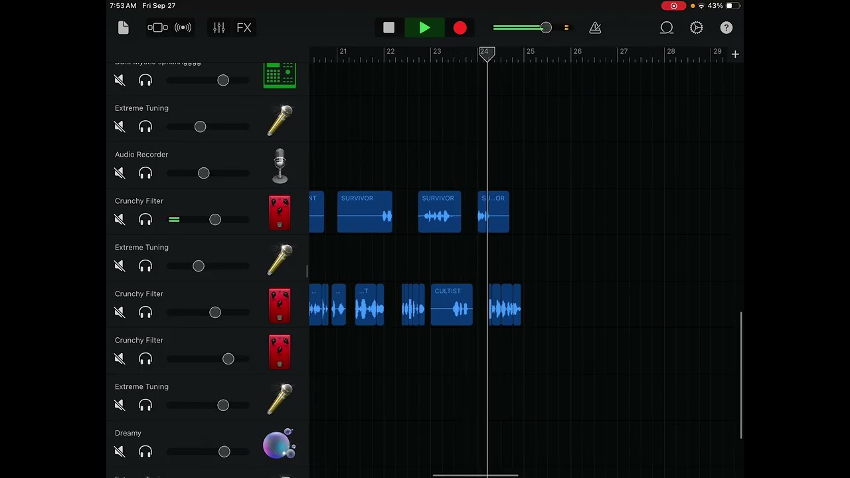Open the Loop Browser
Viewport: 850px width, 478px height.
tap(667, 28)
